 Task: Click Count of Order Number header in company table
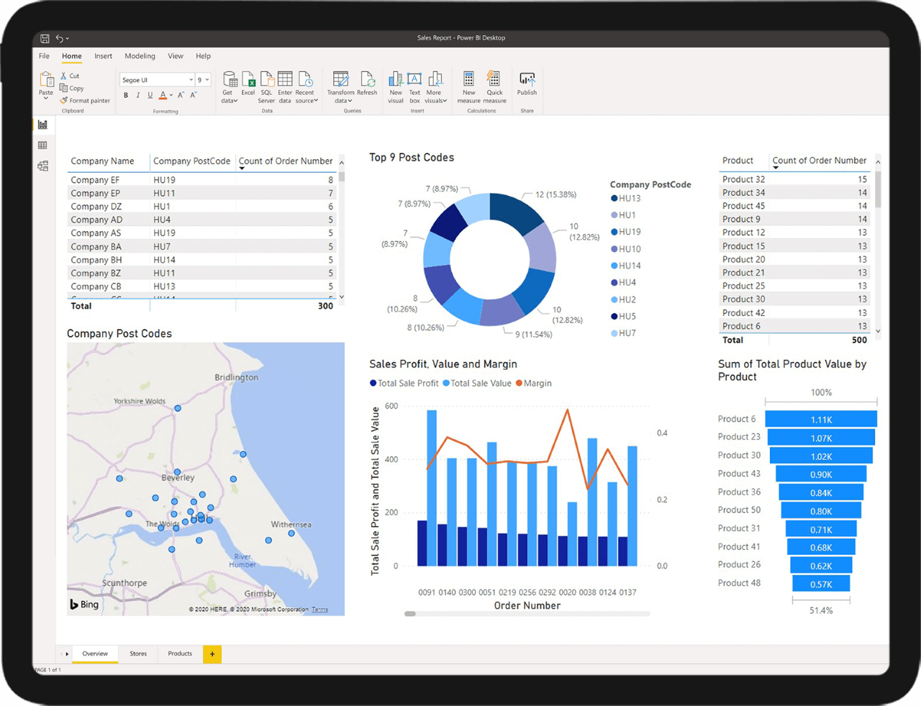[x=286, y=161]
